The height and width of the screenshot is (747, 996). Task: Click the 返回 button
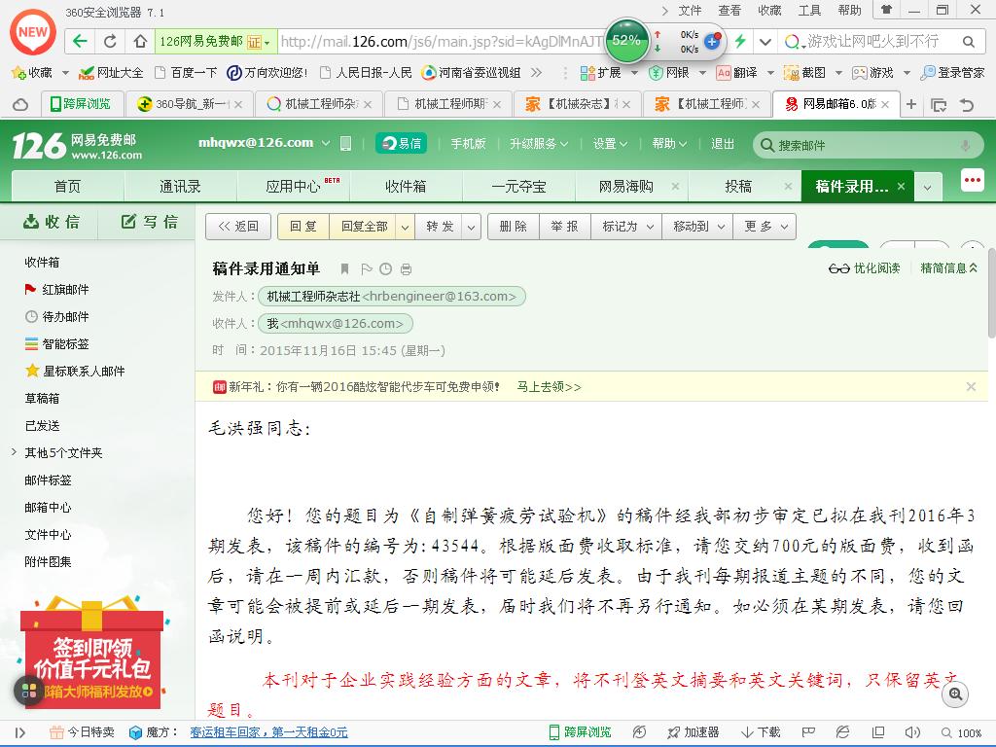coord(238,227)
